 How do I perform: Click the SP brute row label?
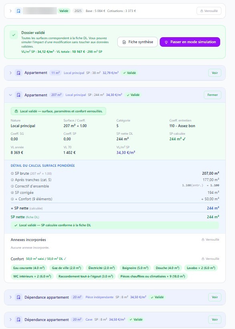point(31,173)
